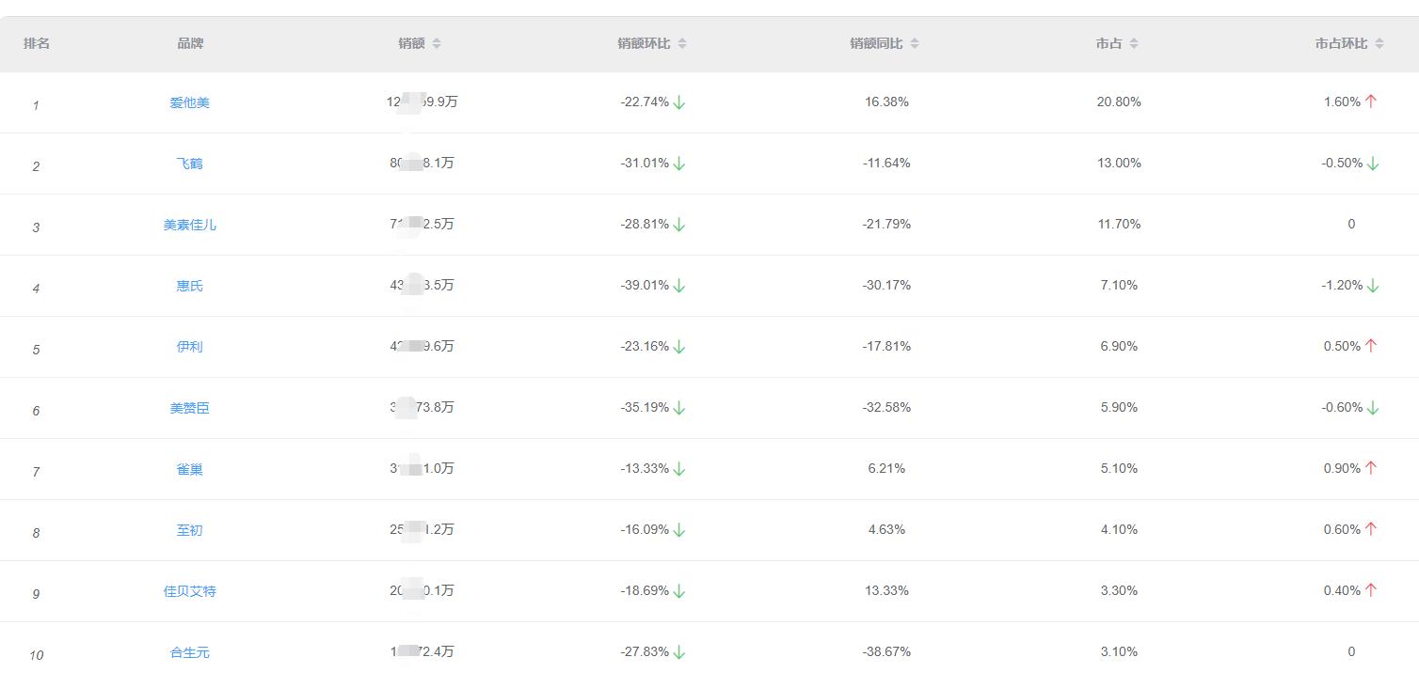Select the -11.64% year-over-year value
This screenshot has width=1419, height=673.
(886, 163)
